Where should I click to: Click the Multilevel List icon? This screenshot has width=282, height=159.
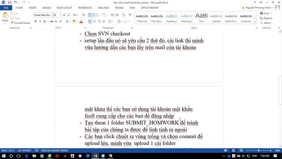[x=104, y=15]
